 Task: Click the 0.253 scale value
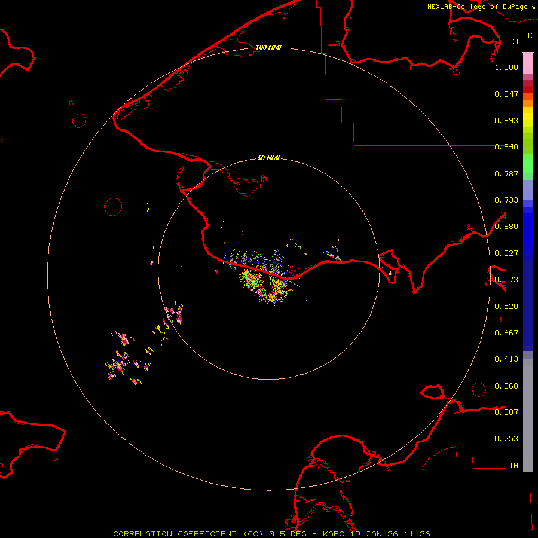506,439
